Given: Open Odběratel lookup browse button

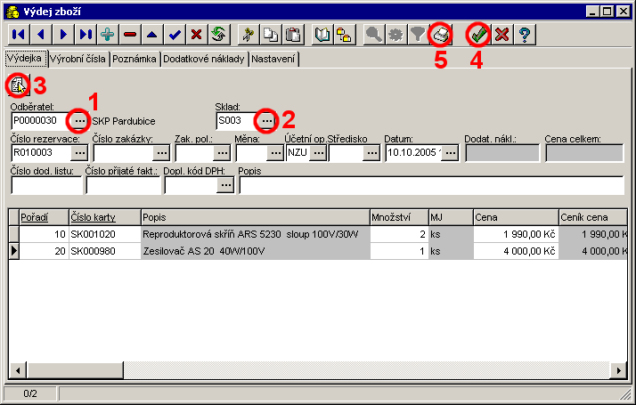Looking at the screenshot, I should pos(79,120).
